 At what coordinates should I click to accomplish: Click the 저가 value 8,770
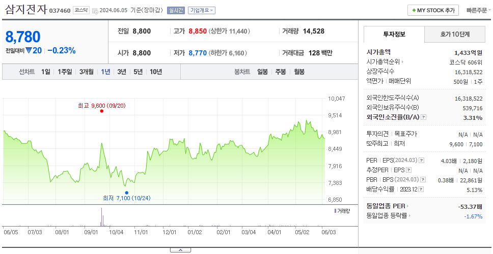pyautogui.click(x=198, y=53)
